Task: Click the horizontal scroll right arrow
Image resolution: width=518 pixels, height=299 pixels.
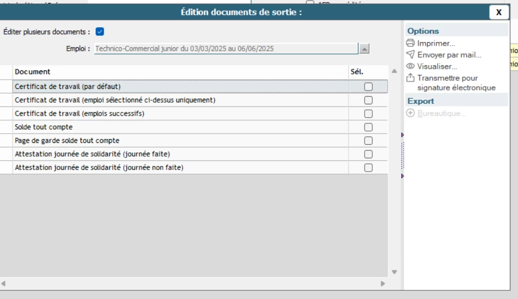Action: coord(383,284)
